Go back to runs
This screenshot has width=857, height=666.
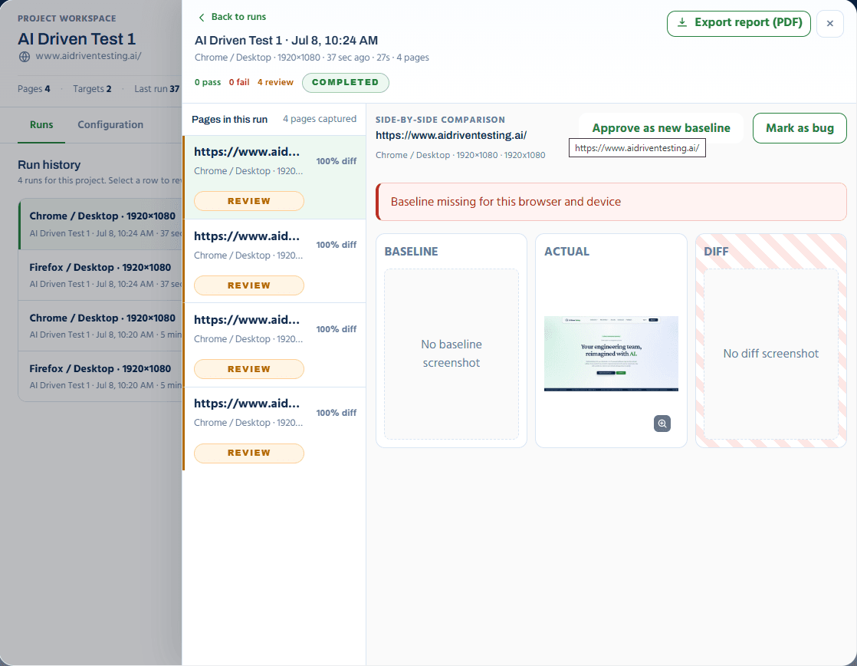coord(232,17)
